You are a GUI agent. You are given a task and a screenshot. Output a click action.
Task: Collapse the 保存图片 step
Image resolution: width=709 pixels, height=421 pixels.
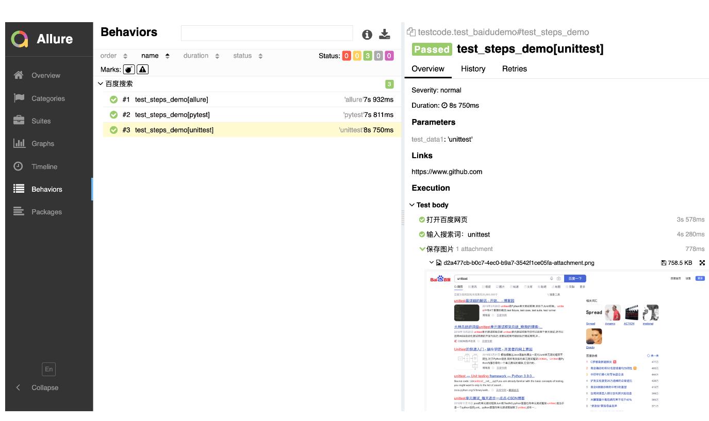click(423, 249)
